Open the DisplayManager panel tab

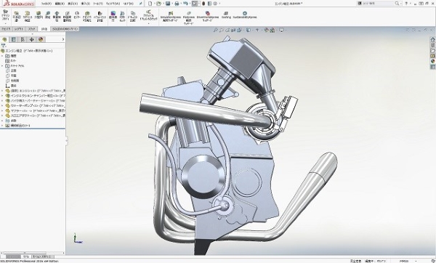(41, 39)
